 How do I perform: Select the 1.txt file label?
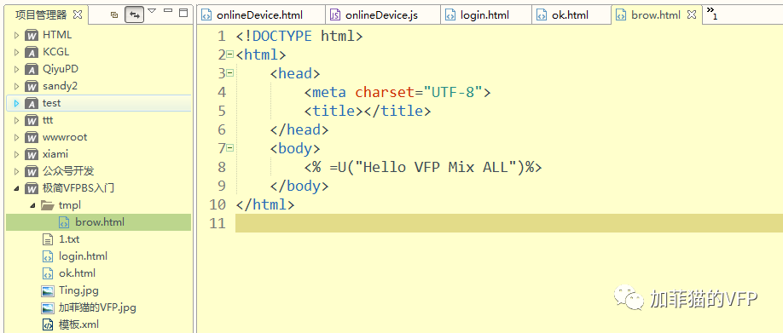[x=69, y=239]
